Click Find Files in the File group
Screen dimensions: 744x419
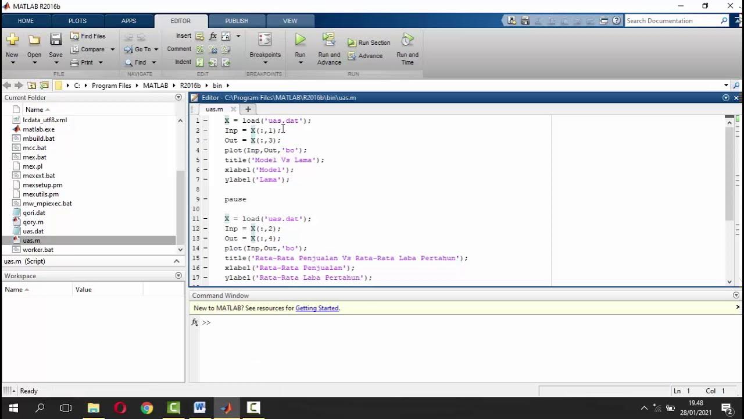88,36
